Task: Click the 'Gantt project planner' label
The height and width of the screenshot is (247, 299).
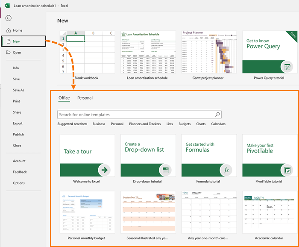Action: (x=208, y=78)
